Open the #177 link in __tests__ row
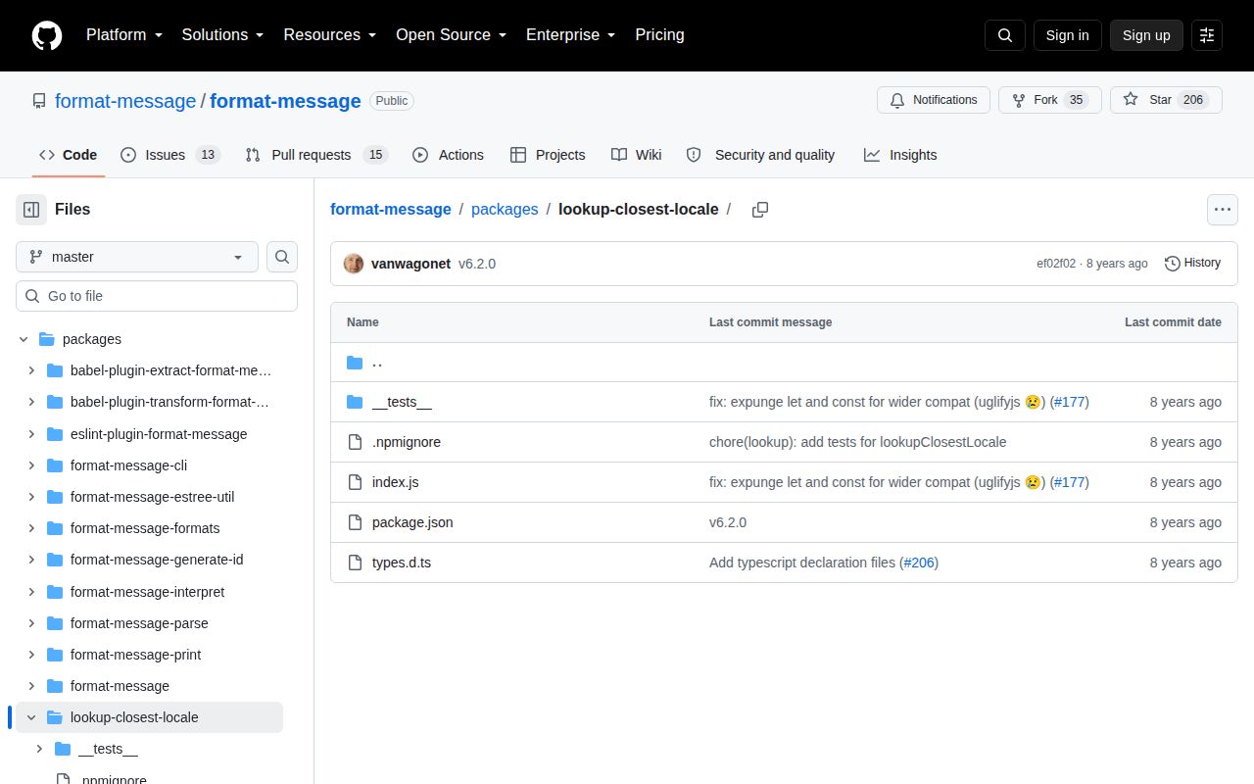The width and height of the screenshot is (1254, 784). point(1069,402)
